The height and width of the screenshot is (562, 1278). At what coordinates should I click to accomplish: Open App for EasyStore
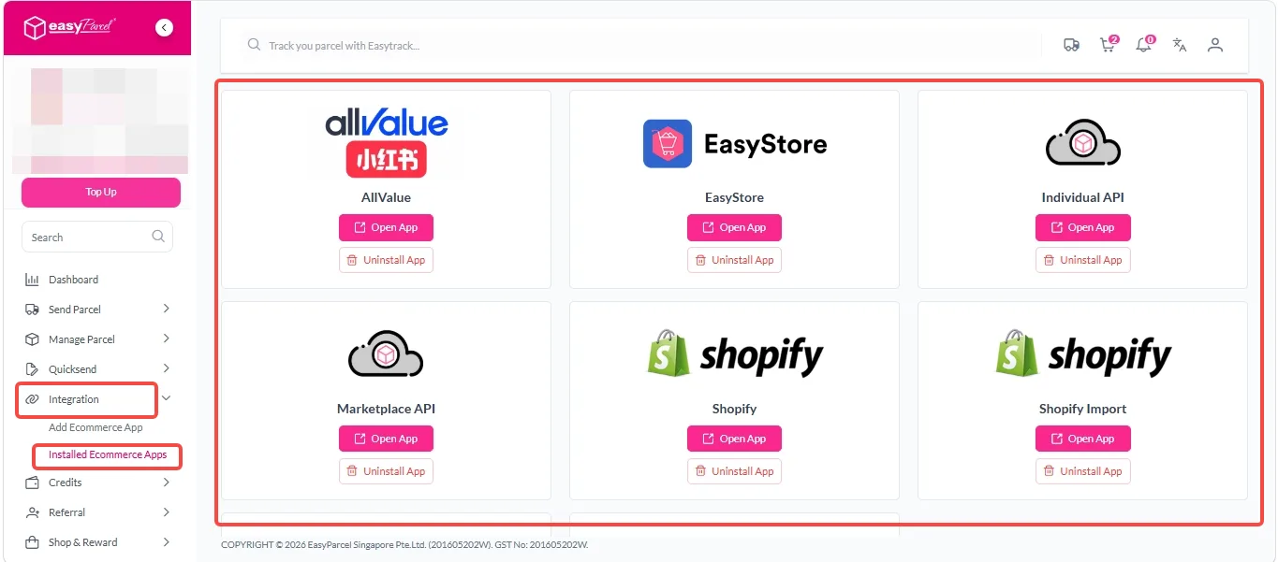pos(734,227)
